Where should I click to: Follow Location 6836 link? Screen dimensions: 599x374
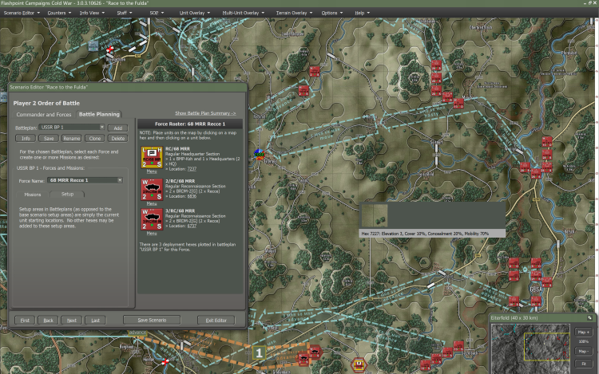pos(192,196)
